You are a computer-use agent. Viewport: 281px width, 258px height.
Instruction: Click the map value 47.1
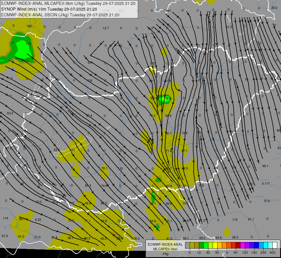pyautogui.click(x=184, y=151)
